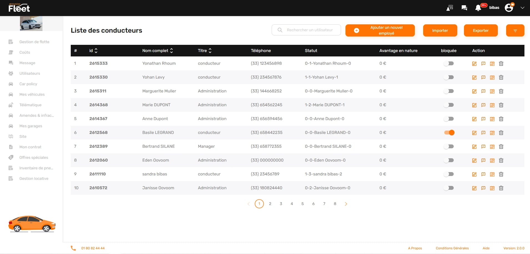Click the user profile avatar icon
530x254 pixels.
click(509, 8)
